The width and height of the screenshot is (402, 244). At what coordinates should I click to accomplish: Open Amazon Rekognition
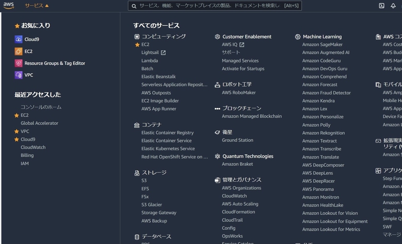(324, 133)
